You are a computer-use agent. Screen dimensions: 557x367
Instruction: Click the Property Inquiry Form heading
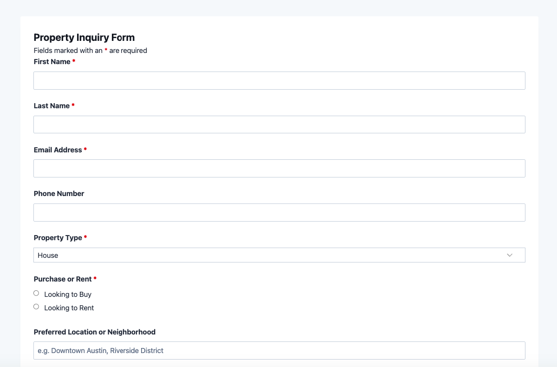(84, 38)
